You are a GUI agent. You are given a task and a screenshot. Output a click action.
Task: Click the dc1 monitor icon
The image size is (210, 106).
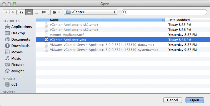pyautogui.click(x=7, y=85)
